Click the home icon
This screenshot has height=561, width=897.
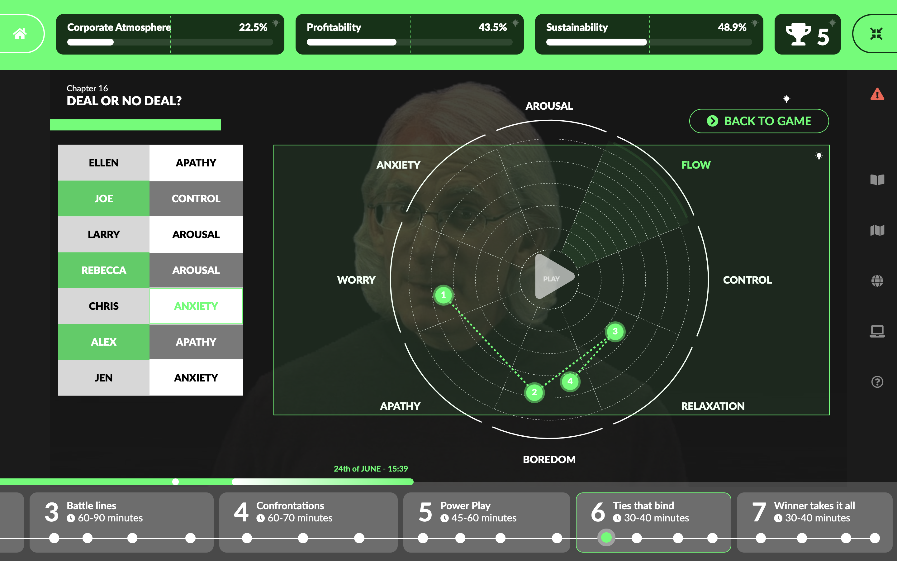point(20,34)
